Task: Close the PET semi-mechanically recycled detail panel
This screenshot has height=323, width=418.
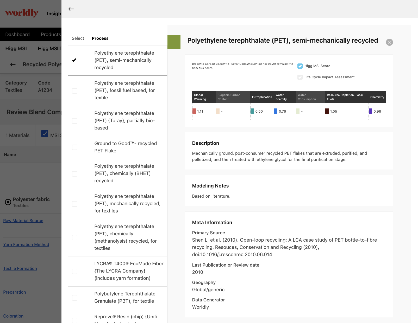Action: pos(389,42)
